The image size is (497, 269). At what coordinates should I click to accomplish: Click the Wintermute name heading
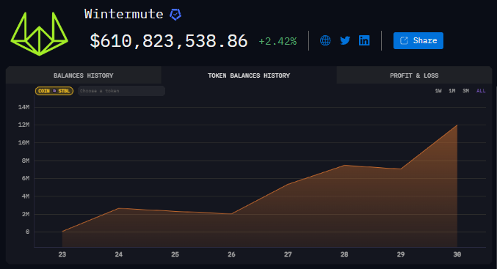(124, 14)
